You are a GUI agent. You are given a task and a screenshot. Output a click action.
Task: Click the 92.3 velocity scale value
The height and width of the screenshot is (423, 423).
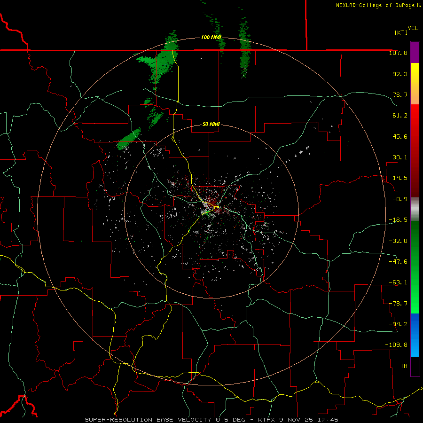pos(400,74)
